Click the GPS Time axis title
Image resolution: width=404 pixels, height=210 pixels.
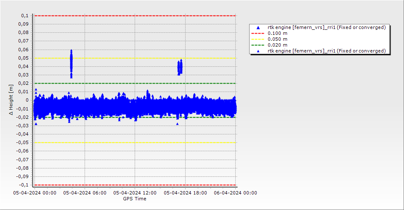click(x=135, y=199)
